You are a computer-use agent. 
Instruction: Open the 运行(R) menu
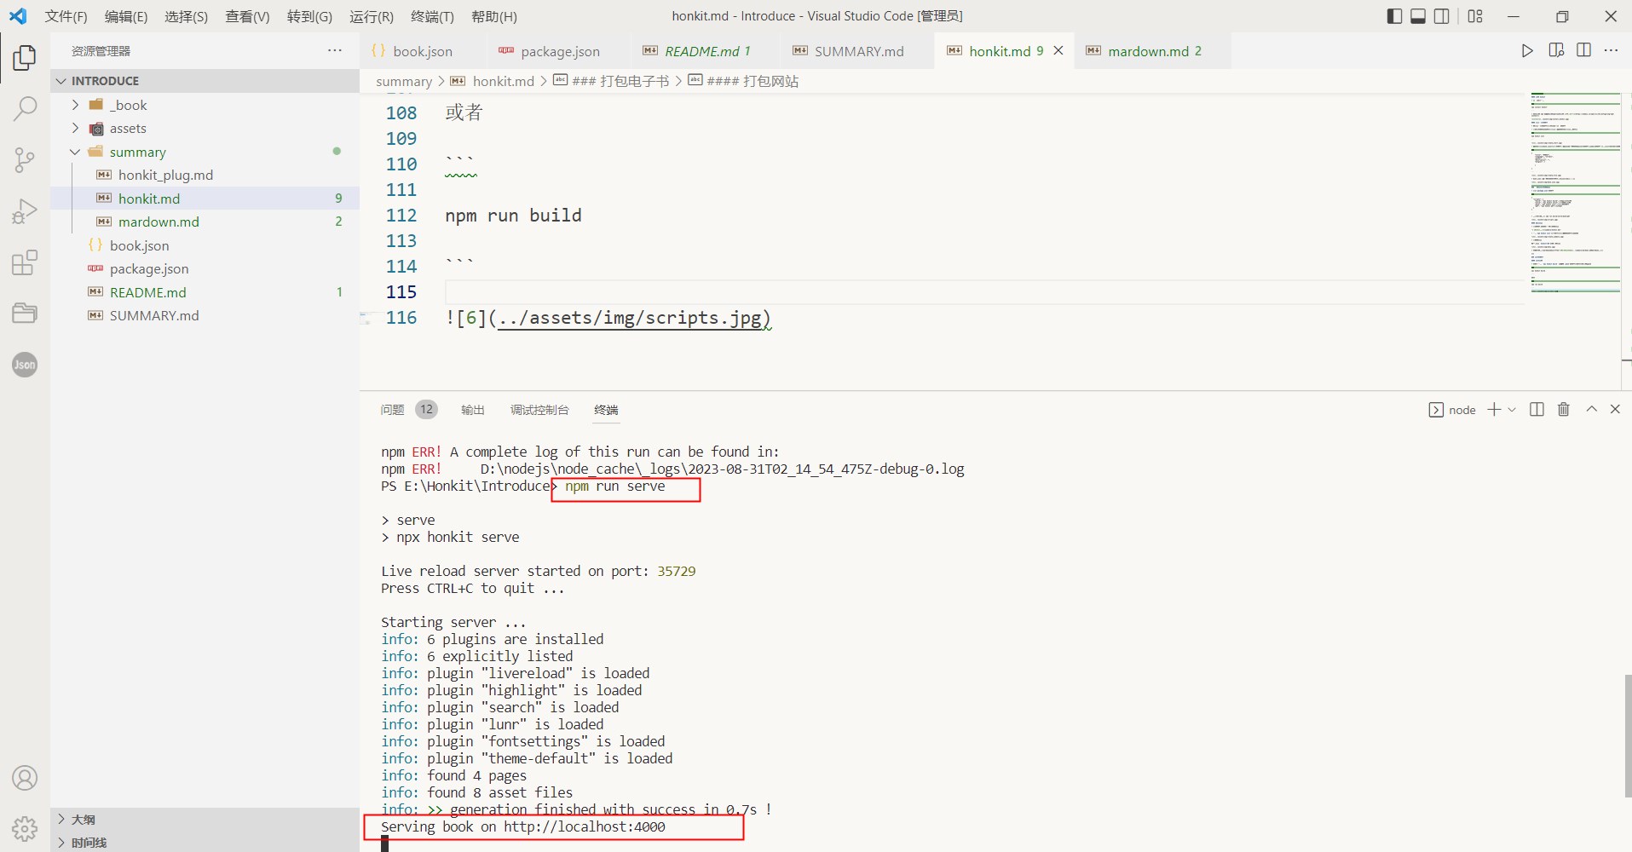tap(372, 16)
